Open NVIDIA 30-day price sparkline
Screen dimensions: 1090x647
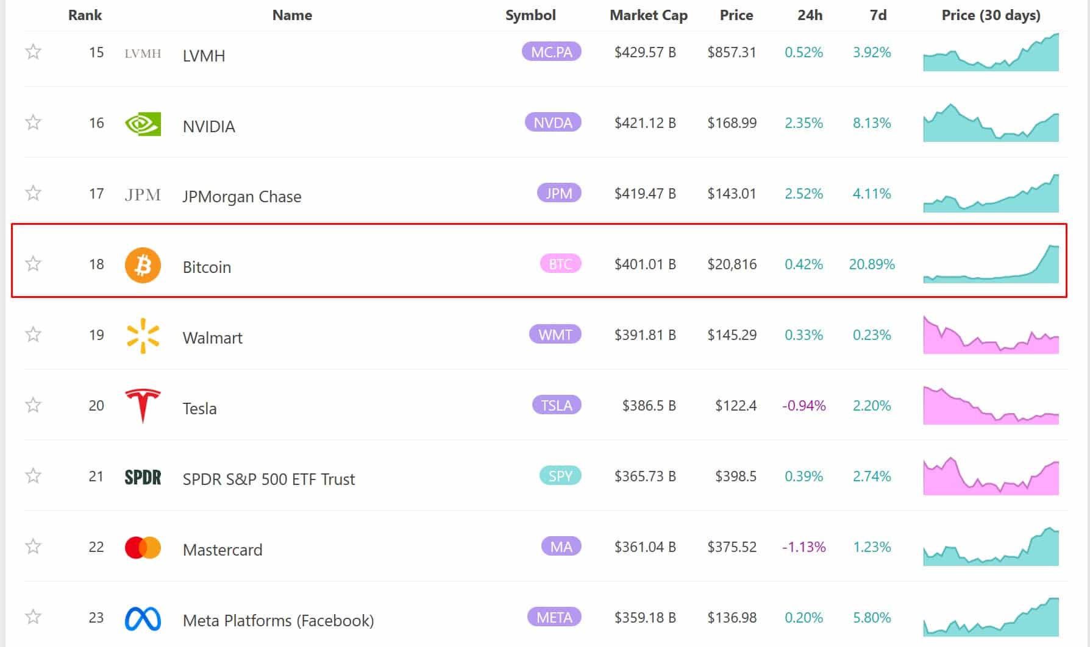(x=991, y=123)
